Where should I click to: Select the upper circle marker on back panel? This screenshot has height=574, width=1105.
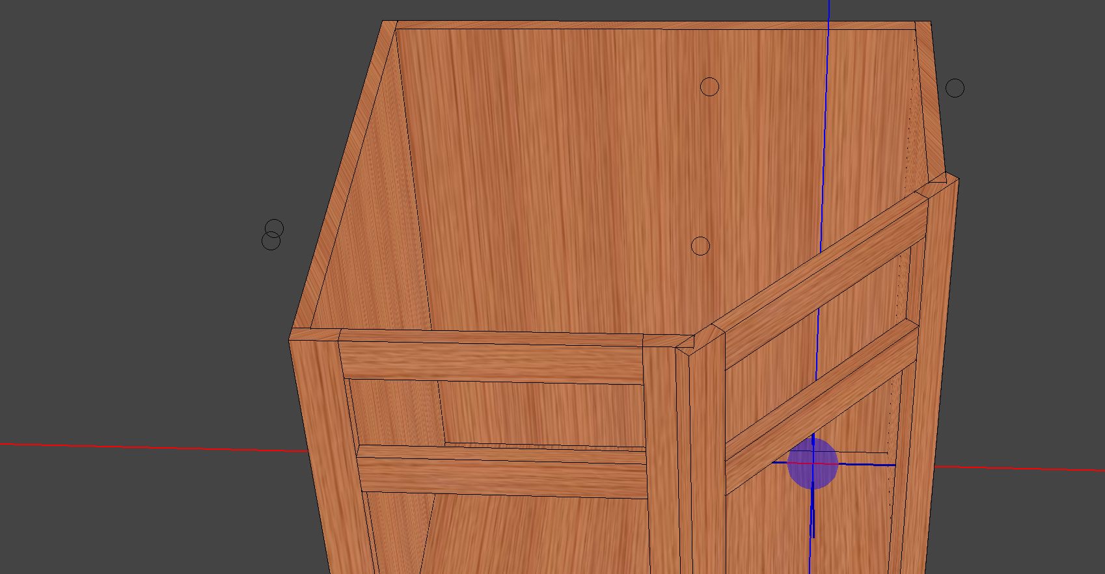pyautogui.click(x=709, y=86)
